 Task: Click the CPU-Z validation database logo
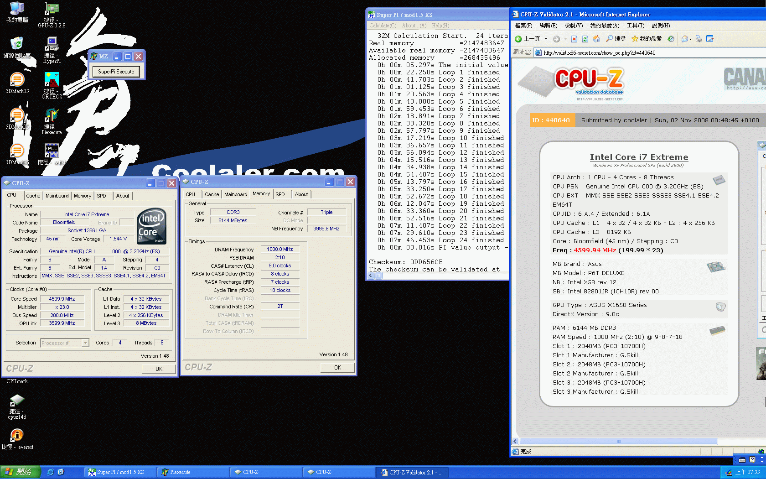click(589, 84)
